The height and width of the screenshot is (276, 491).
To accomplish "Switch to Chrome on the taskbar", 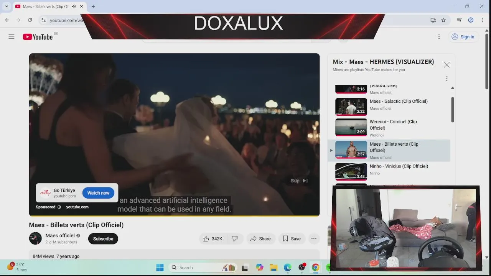I will [315, 268].
